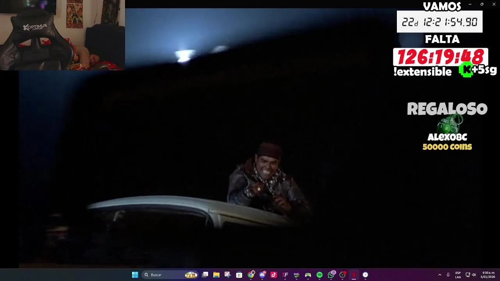Open network settings from the tray
Image resolution: width=500 pixels, height=281 pixels.
tap(468, 275)
